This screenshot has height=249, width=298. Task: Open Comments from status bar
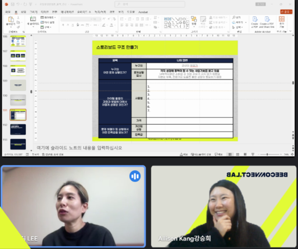click(219, 154)
